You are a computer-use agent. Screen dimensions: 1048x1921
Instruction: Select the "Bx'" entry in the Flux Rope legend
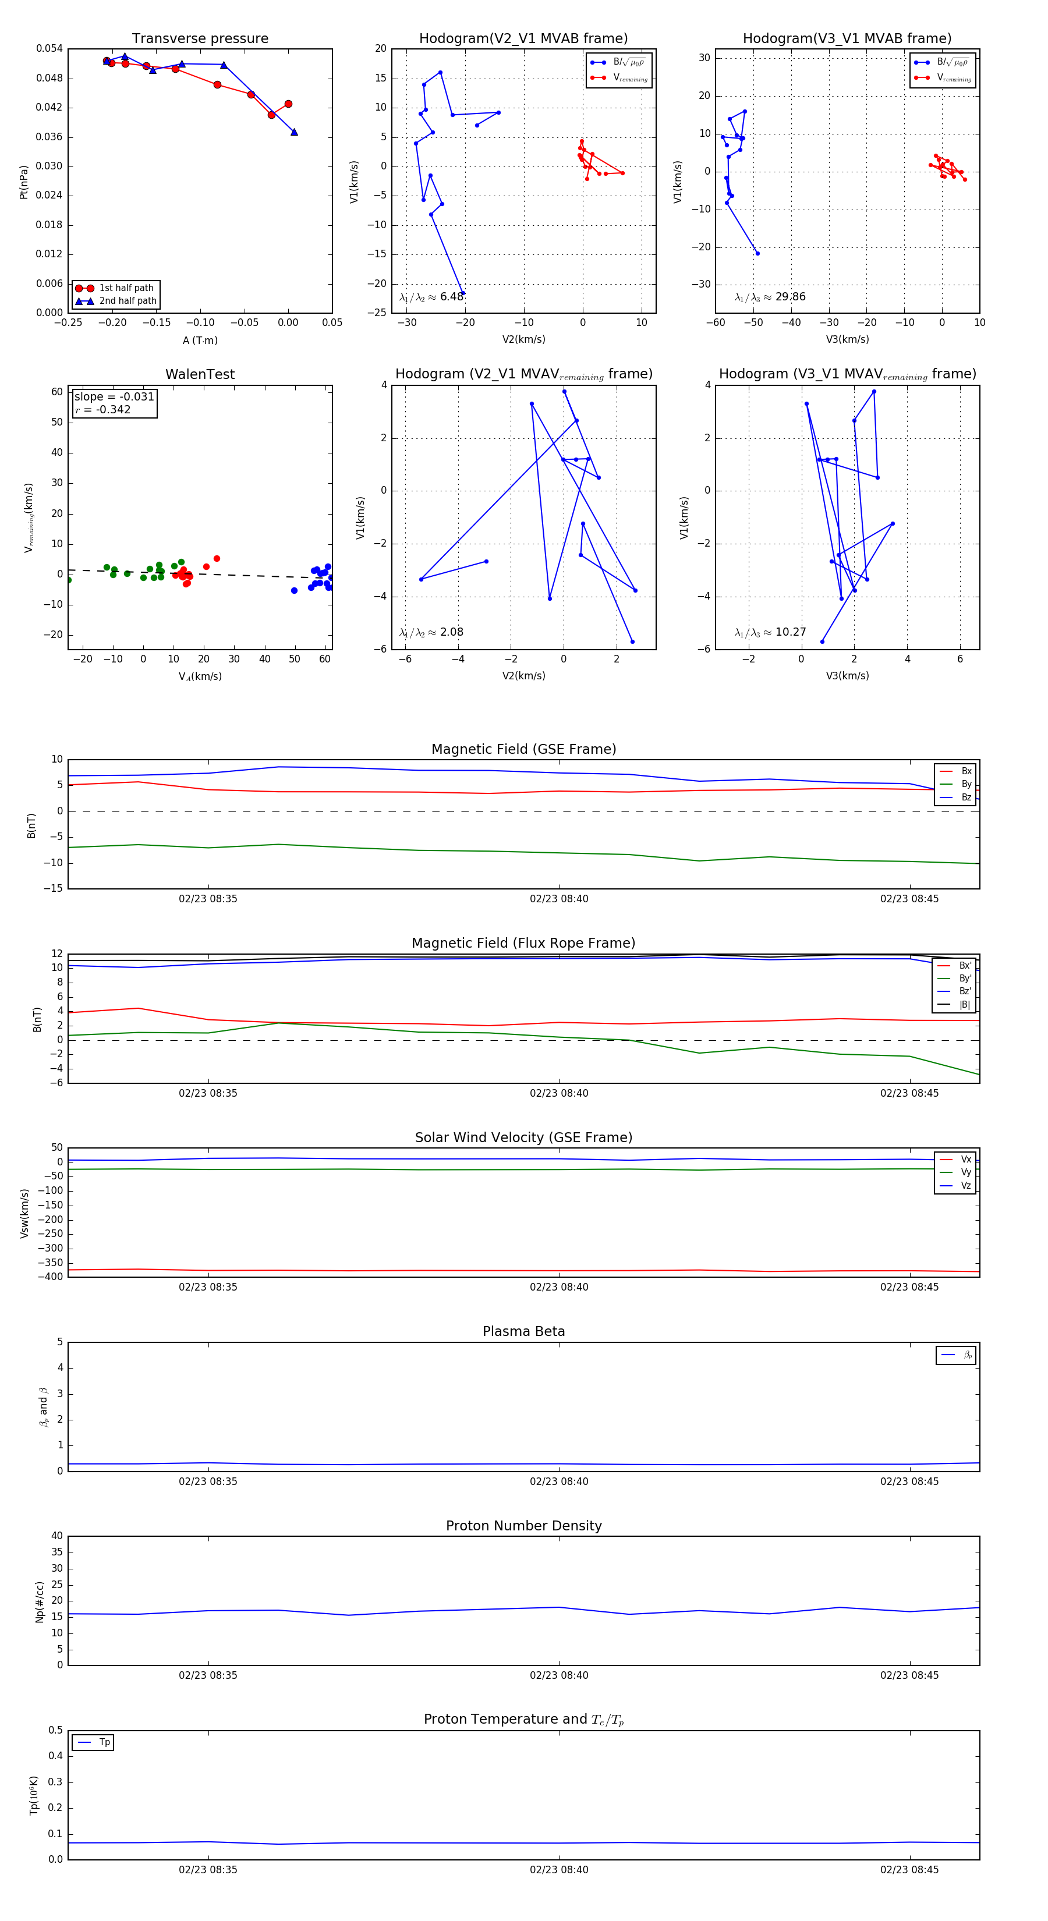pyautogui.click(x=955, y=965)
